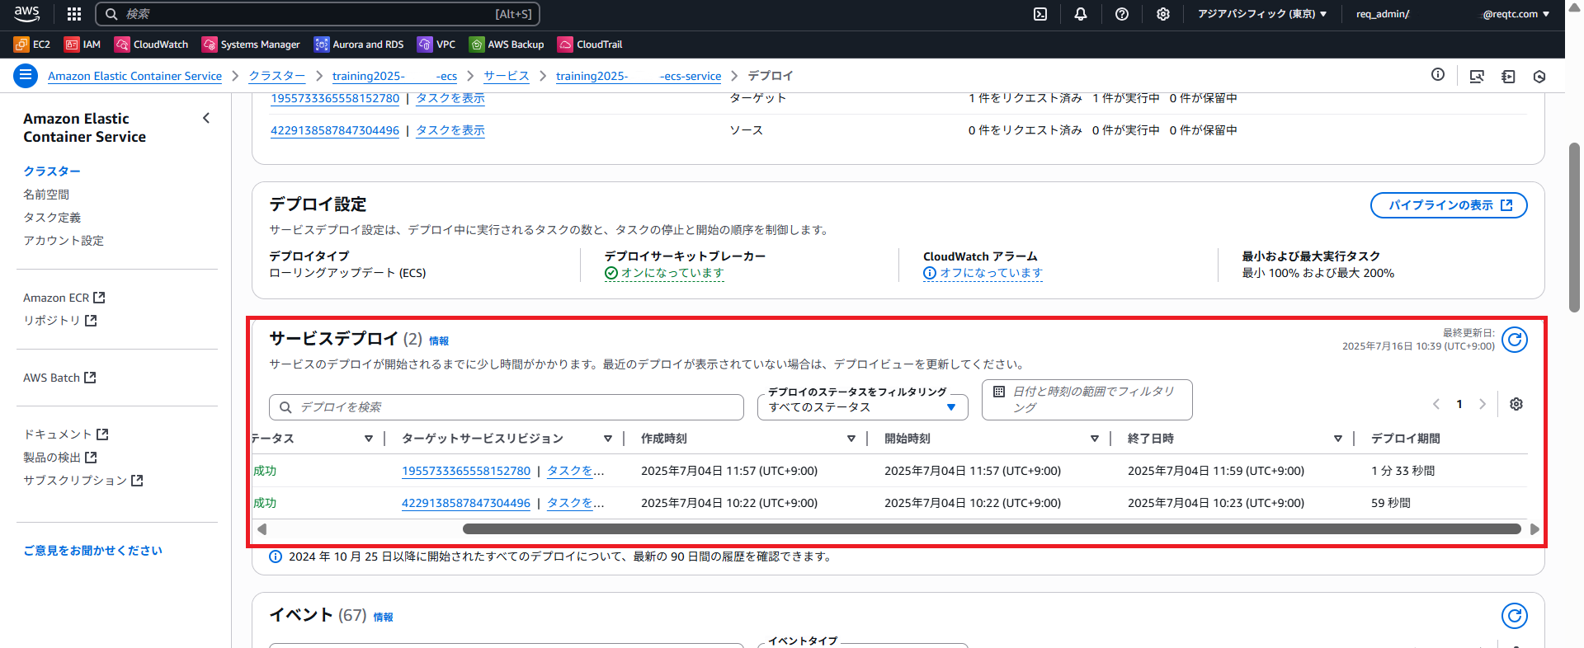This screenshot has width=1584, height=648.
Task: Open サービスデプロイ 情報 link
Action: click(439, 340)
